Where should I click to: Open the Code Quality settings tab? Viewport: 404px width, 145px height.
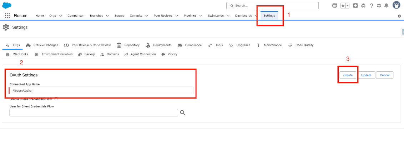(301, 45)
